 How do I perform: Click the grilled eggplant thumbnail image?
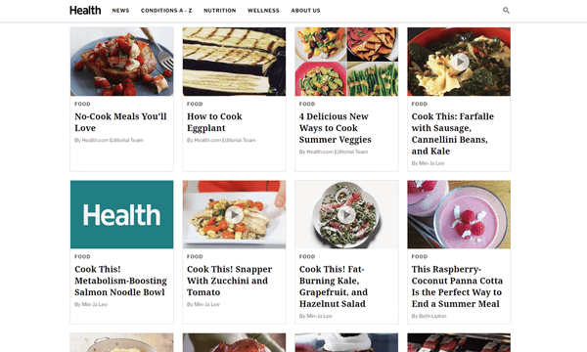pos(234,62)
